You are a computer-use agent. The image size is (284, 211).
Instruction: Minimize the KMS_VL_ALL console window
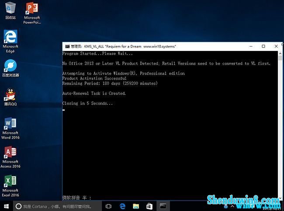(251, 46)
